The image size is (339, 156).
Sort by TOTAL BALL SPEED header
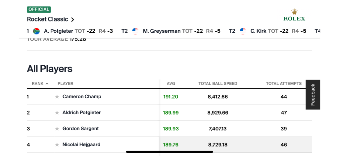pos(218,83)
